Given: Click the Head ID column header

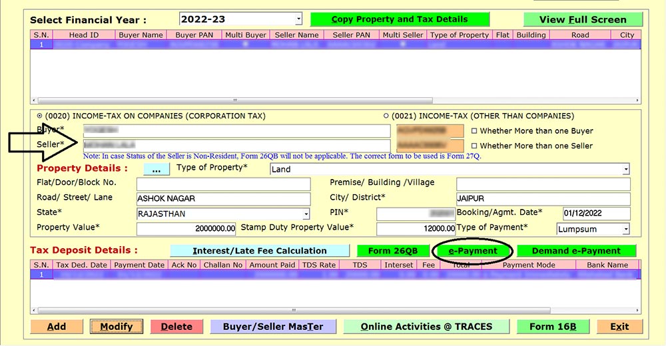Looking at the screenshot, I should tap(84, 35).
